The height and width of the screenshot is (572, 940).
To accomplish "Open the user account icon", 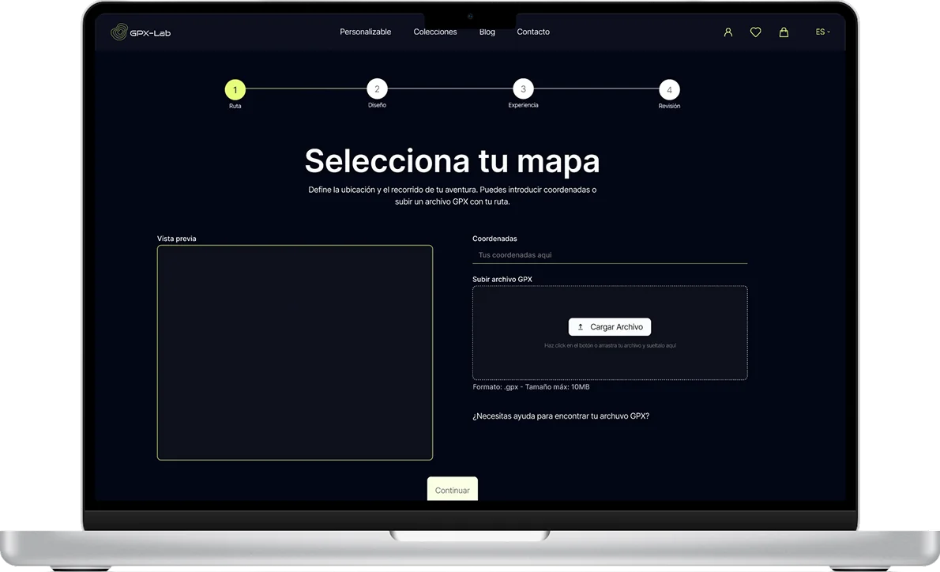I will click(x=728, y=32).
